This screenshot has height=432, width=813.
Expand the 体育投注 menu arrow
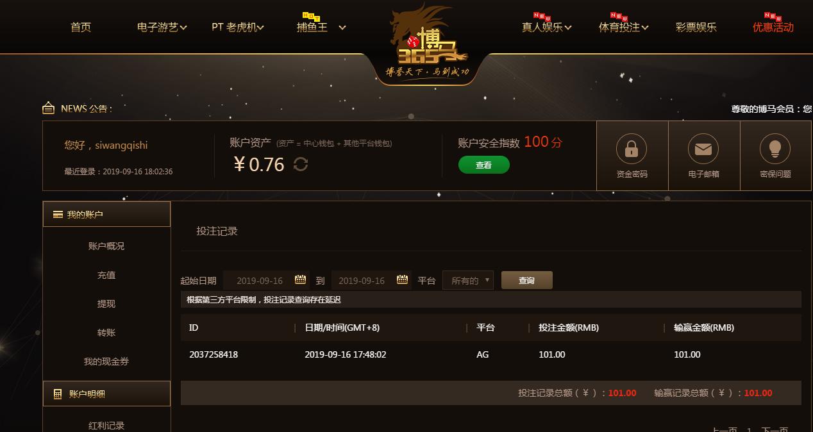pyautogui.click(x=645, y=28)
